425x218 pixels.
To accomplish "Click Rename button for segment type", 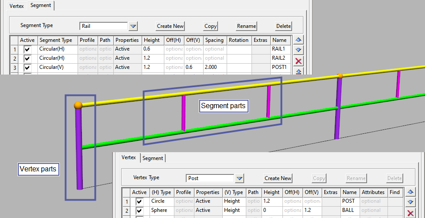I will pos(246,26).
